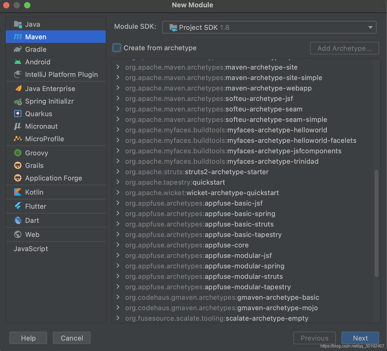Image resolution: width=387 pixels, height=351 pixels.
Task: Click the Next button
Action: [360, 338]
